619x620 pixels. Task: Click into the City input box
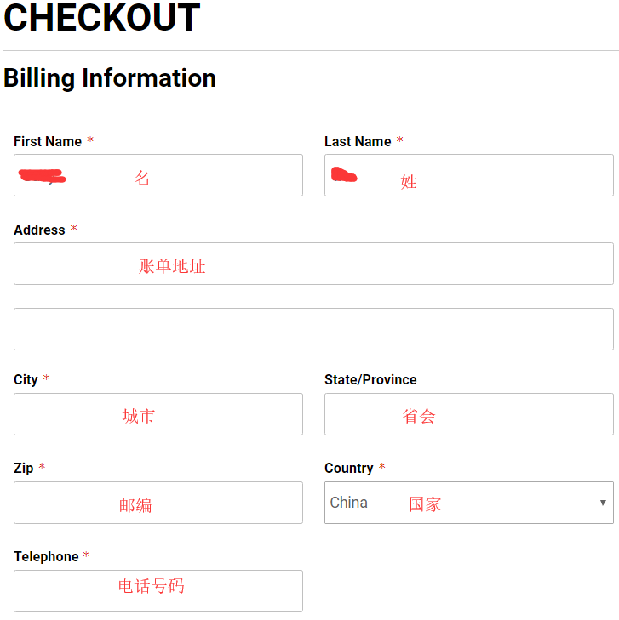click(x=158, y=414)
